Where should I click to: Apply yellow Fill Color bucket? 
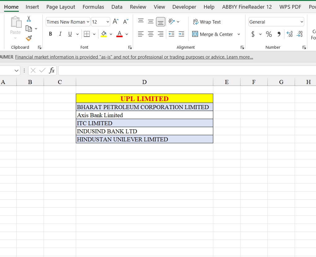(104, 34)
